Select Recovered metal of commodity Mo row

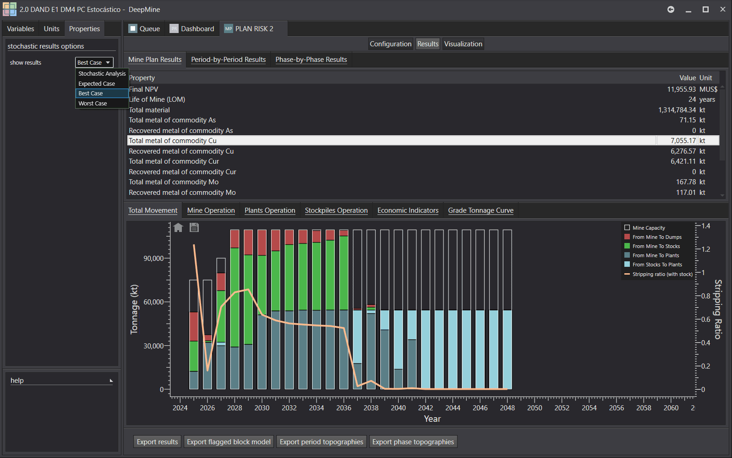point(423,193)
